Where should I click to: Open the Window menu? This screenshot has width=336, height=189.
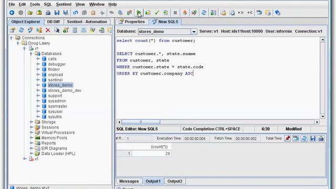pyautogui.click(x=97, y=4)
